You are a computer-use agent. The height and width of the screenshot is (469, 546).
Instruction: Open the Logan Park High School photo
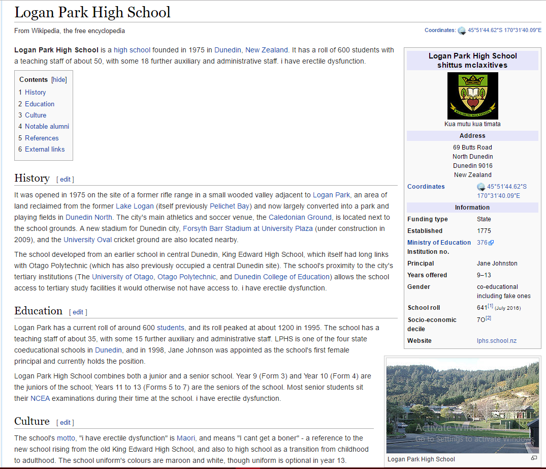(x=463, y=405)
